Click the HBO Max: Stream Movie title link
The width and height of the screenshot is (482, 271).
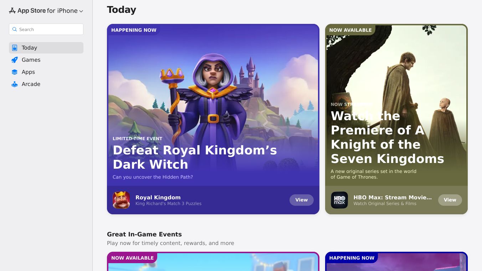[393, 197]
